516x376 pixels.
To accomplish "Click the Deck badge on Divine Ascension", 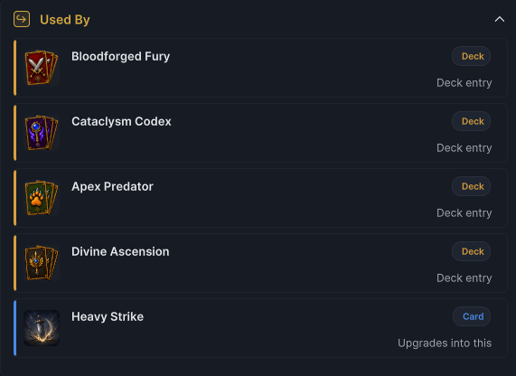I will (471, 251).
